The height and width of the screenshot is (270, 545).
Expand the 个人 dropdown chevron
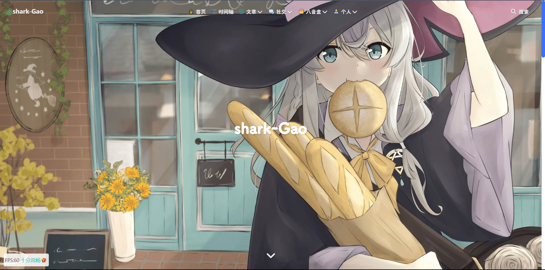pyautogui.click(x=355, y=12)
